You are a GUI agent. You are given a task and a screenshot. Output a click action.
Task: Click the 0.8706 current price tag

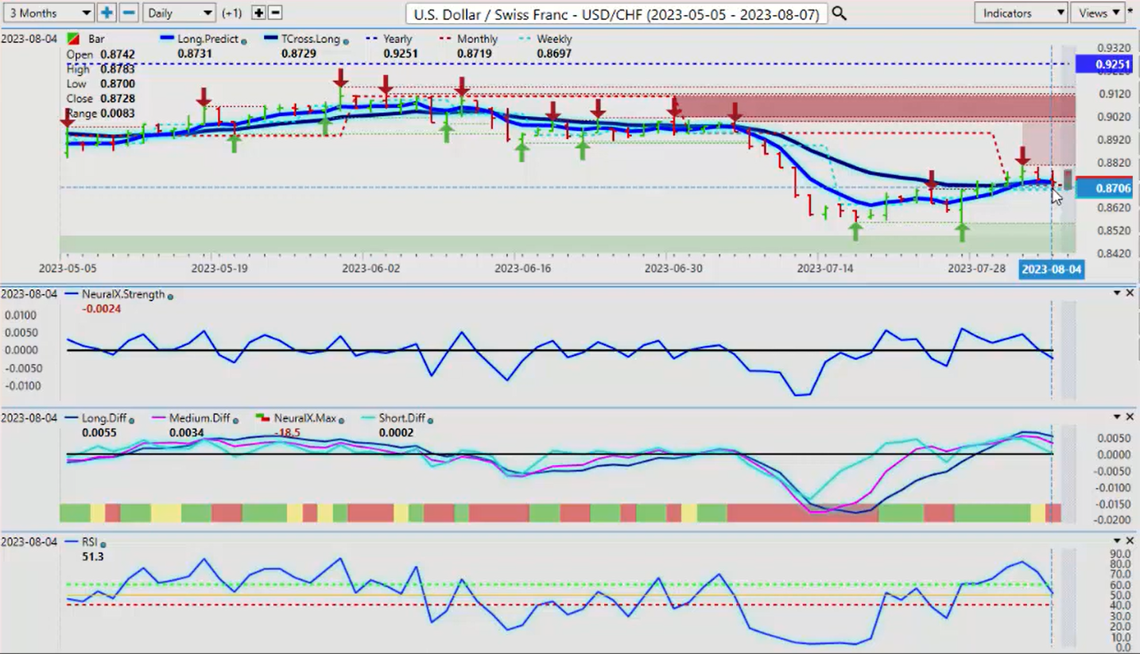(x=1103, y=188)
